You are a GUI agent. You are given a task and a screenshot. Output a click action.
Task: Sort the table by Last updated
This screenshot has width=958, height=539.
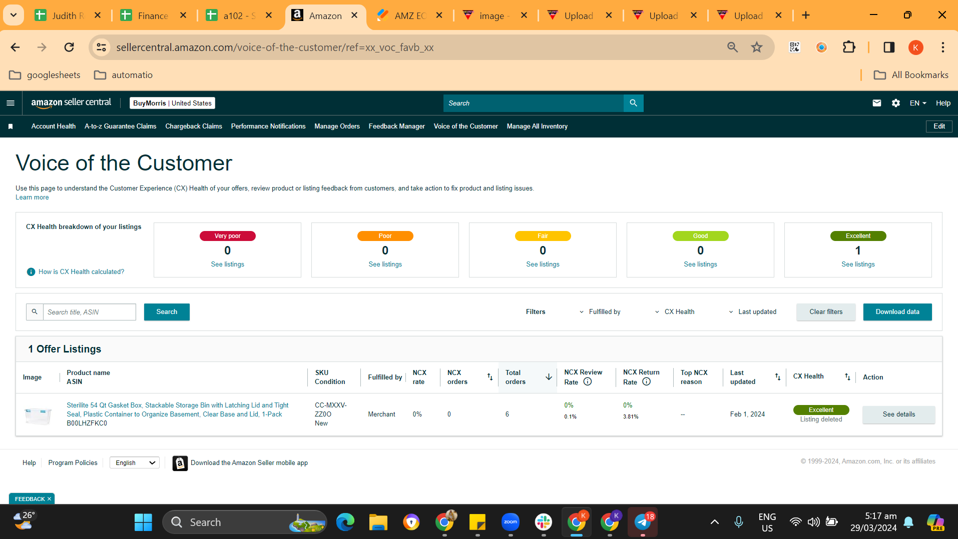[x=778, y=377]
